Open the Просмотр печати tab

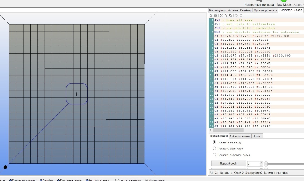pos(265,10)
